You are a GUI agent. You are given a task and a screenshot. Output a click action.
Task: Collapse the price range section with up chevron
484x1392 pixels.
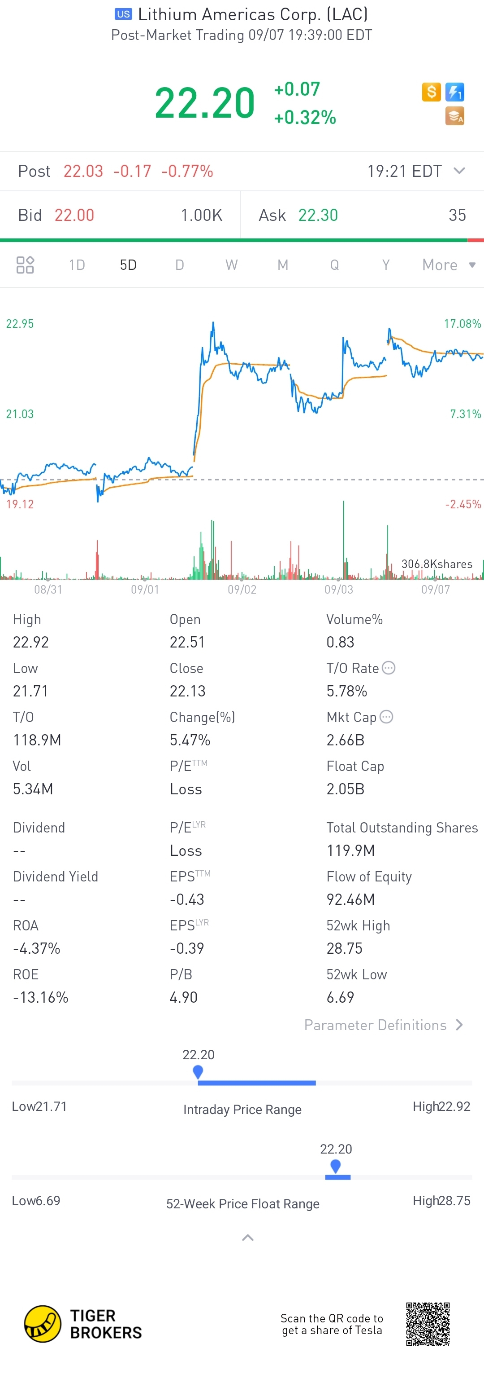(x=248, y=1238)
